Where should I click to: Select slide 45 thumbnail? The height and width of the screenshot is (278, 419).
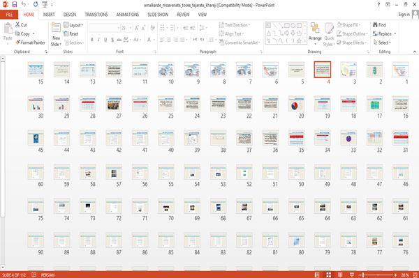tap(36, 138)
